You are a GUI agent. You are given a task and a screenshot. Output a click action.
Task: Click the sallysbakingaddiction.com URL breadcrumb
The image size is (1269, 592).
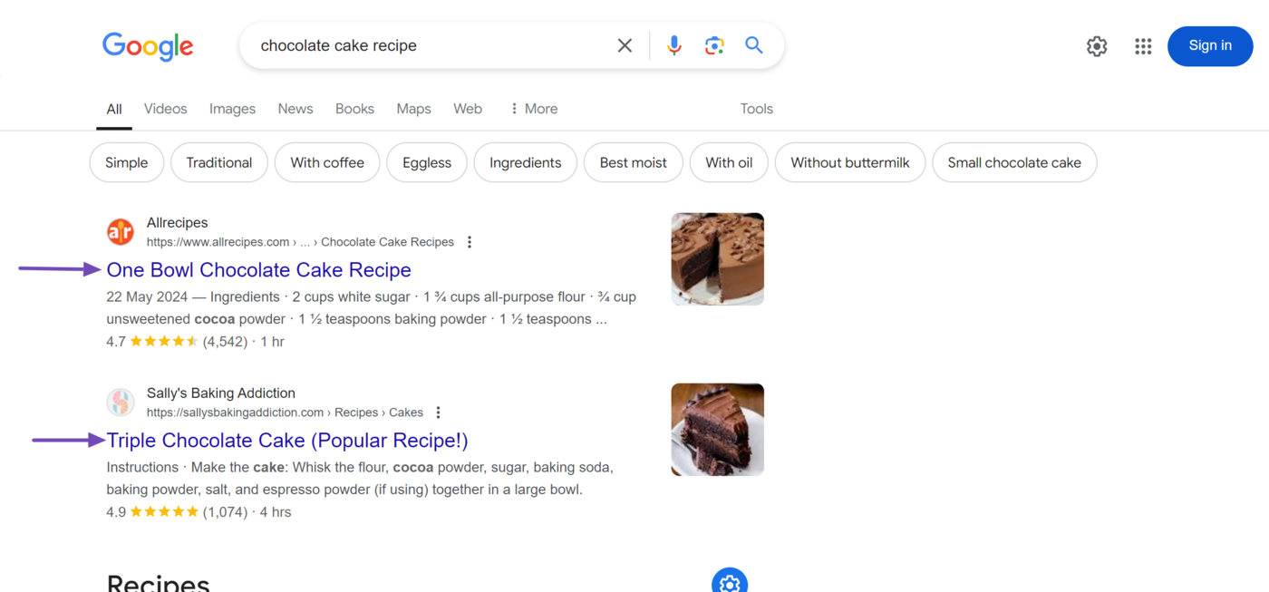pos(285,412)
